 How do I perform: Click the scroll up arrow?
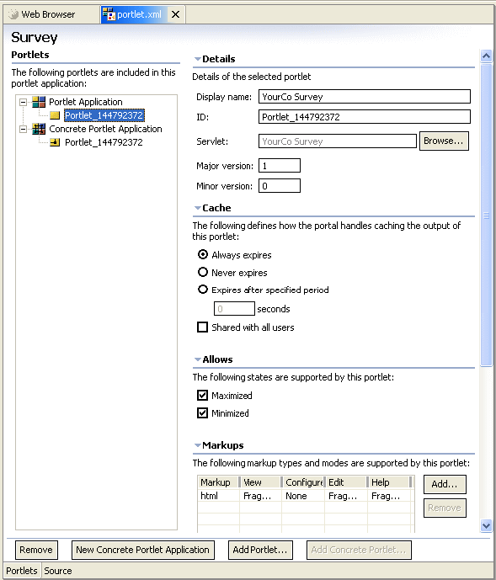(486, 56)
